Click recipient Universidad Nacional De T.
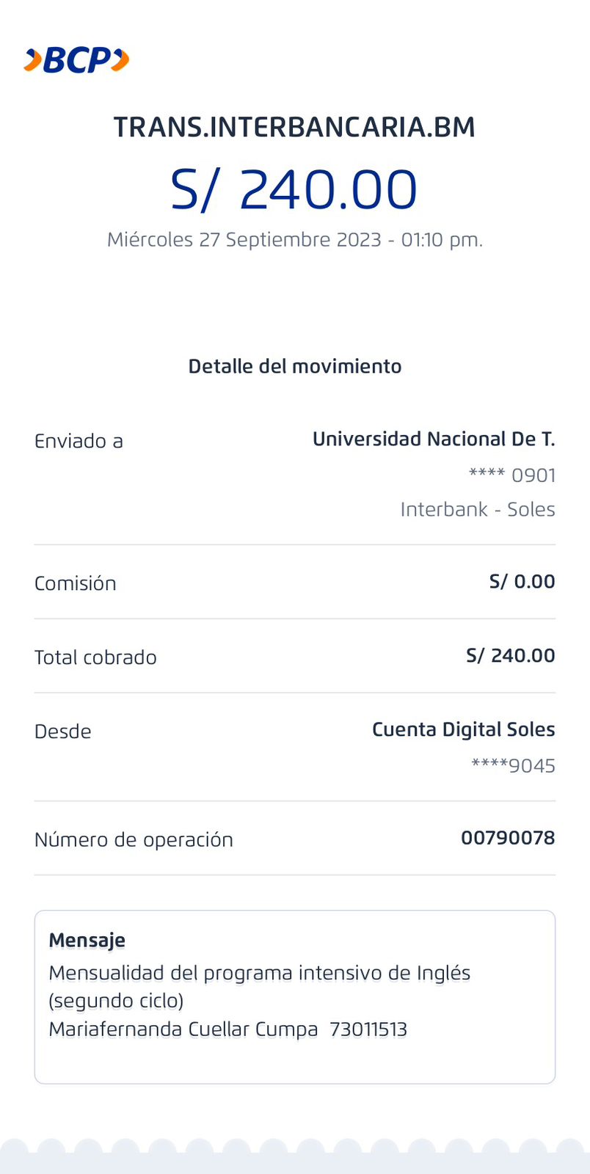The image size is (590, 1174). [x=433, y=440]
